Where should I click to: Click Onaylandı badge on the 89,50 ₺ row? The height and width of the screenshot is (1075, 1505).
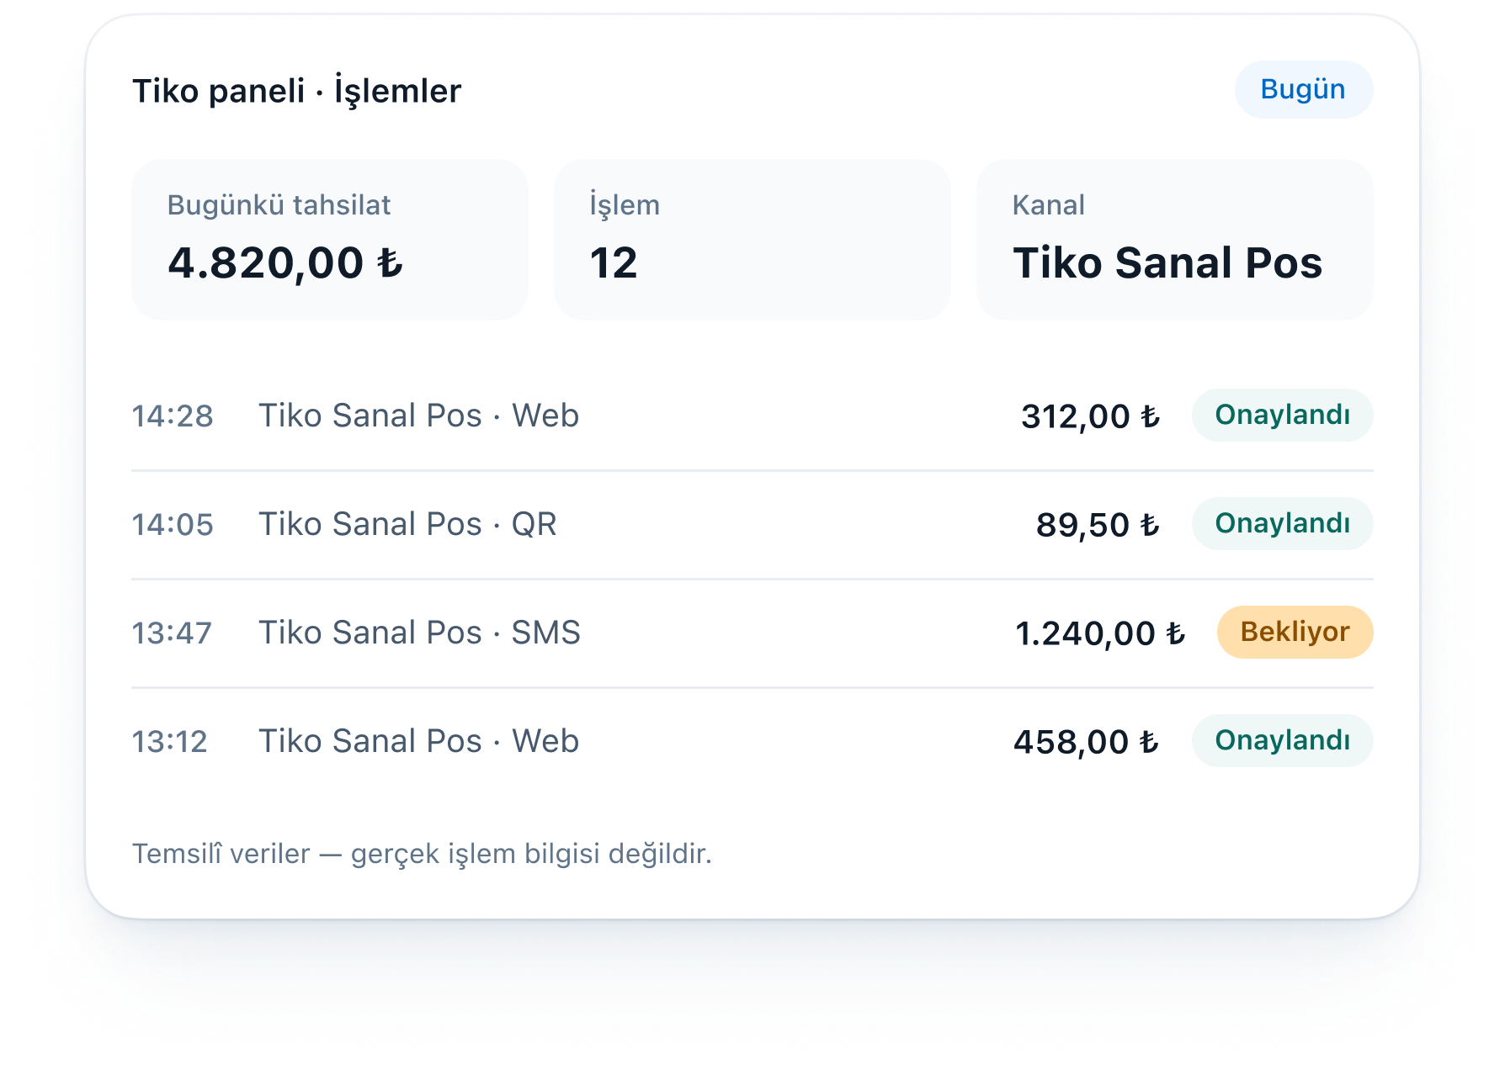pos(1282,523)
